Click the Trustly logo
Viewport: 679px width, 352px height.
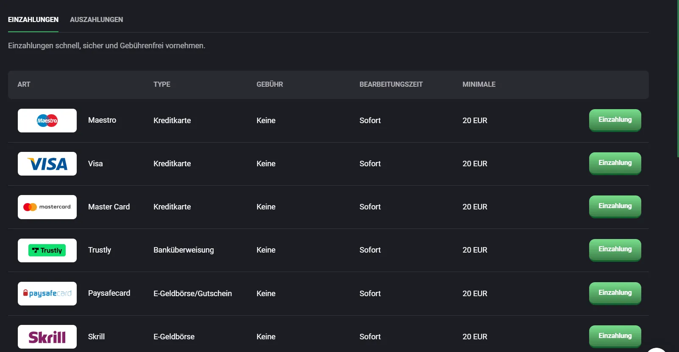(x=47, y=250)
